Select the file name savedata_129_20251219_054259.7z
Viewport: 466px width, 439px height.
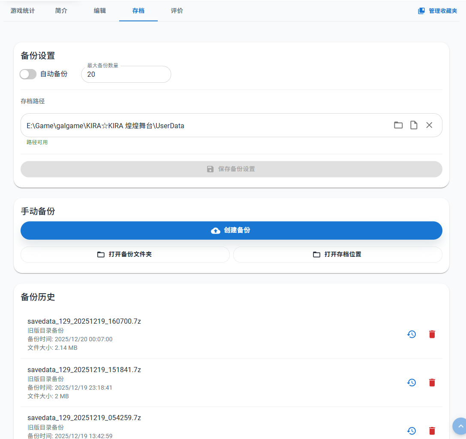click(84, 418)
